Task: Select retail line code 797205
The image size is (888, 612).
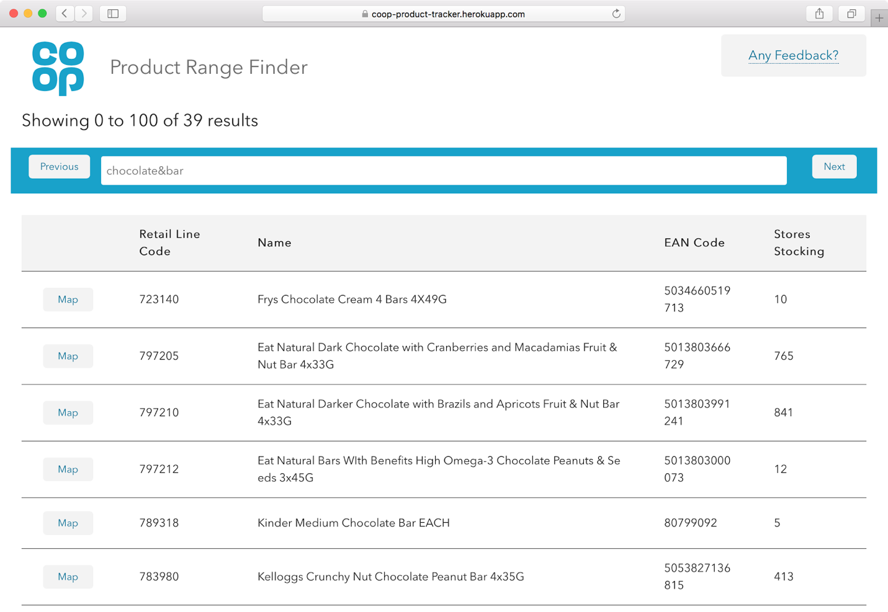Action: click(159, 356)
